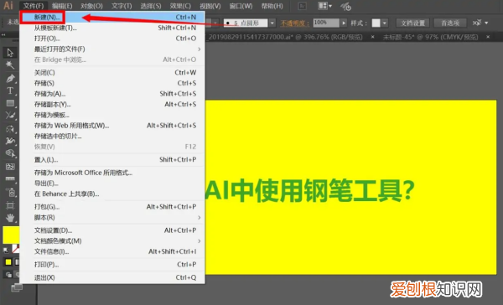Image resolution: width=503 pixels, height=305 pixels.
Task: Click the yellow fill color swatch
Action: pos(11,235)
